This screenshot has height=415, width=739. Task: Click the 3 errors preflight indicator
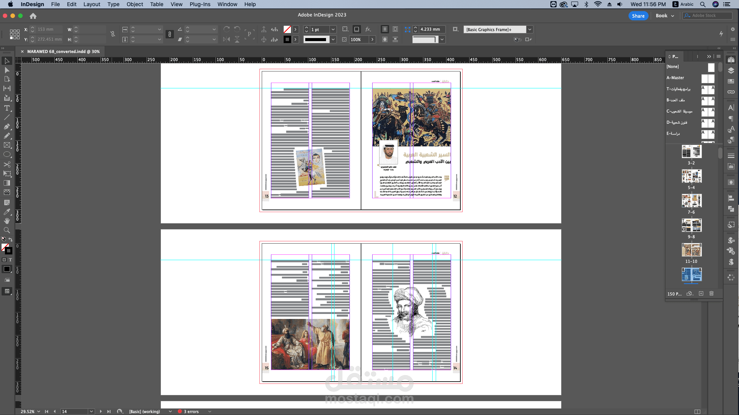[x=191, y=412]
